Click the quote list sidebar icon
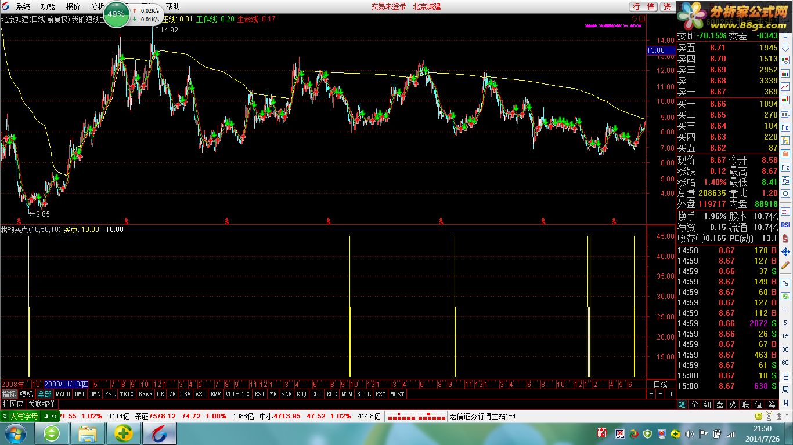The width and height of the screenshot is (793, 445). [785, 60]
